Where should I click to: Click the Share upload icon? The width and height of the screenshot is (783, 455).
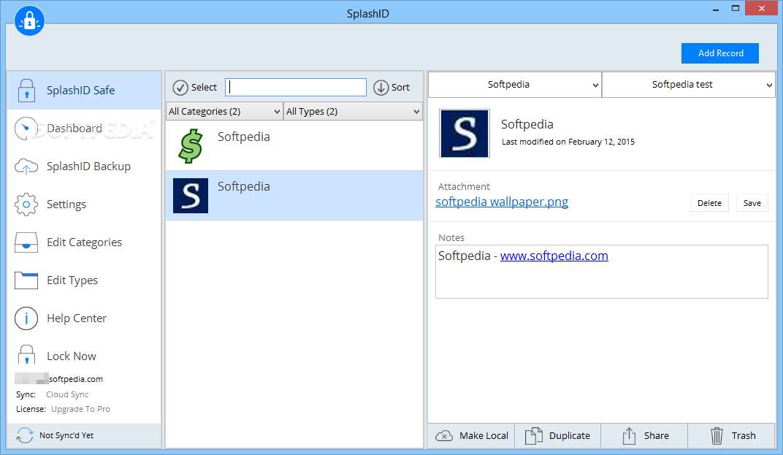(x=629, y=435)
